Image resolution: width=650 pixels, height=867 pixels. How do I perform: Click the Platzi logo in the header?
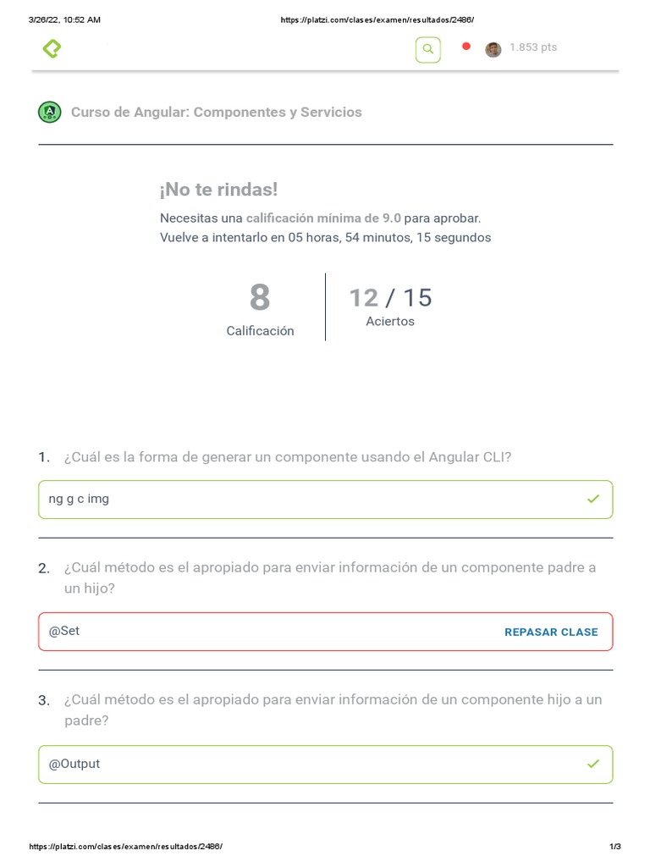pos(52,49)
